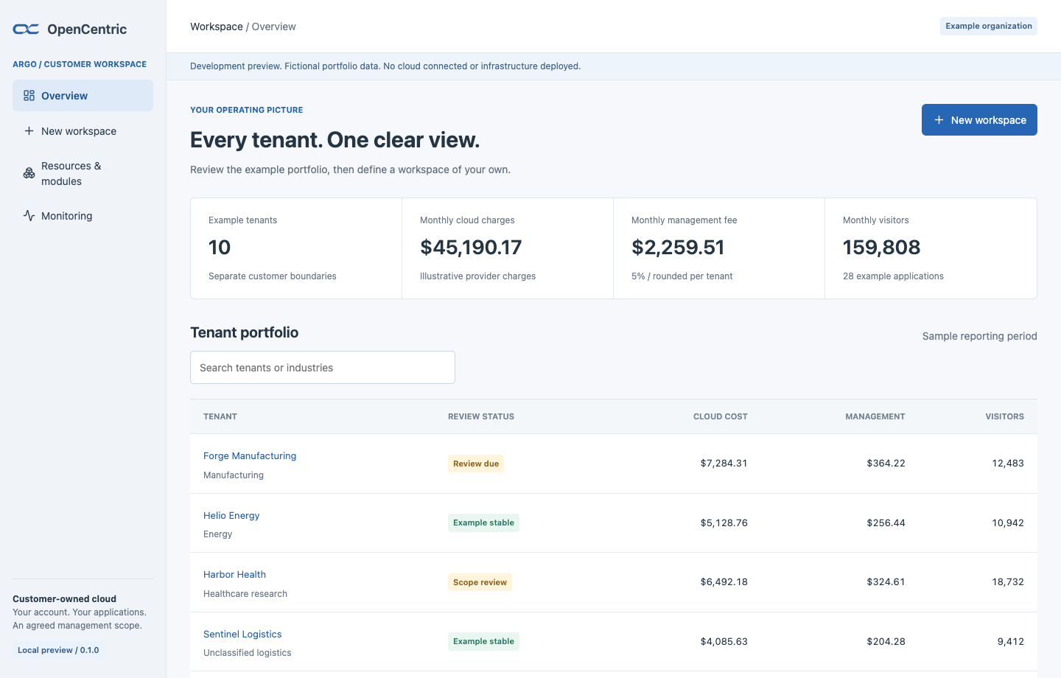Click the 18,732 visitors cell

1008,582
